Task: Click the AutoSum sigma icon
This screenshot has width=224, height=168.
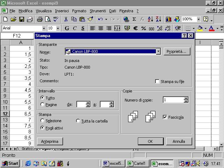Action: [134, 19]
